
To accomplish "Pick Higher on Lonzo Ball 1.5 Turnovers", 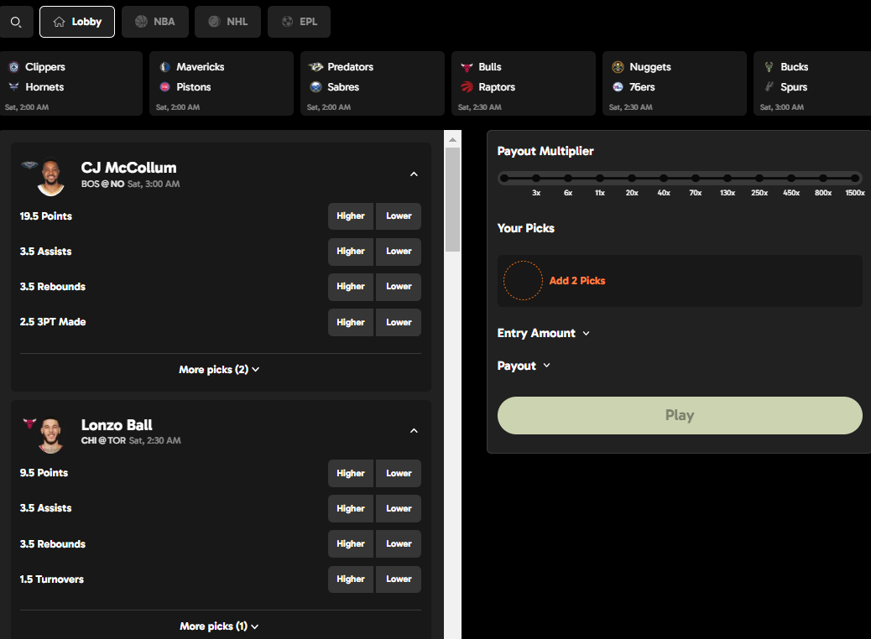I will coord(351,579).
